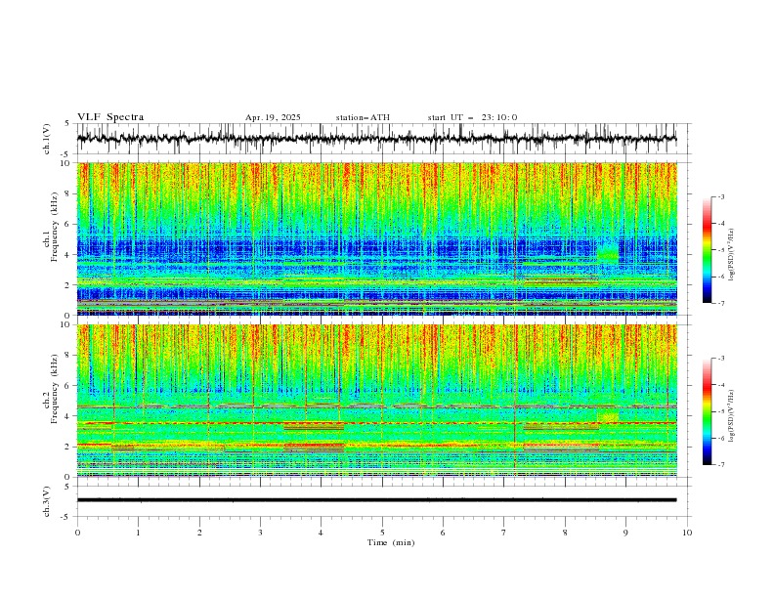Click ch.2 frequency tick label "10"
Viewport: 774px width, 598px height.
(x=67, y=324)
